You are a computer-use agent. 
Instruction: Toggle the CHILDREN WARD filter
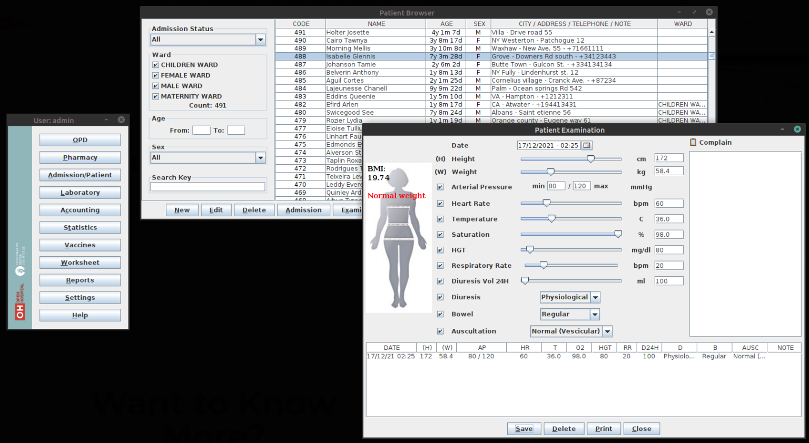[155, 64]
